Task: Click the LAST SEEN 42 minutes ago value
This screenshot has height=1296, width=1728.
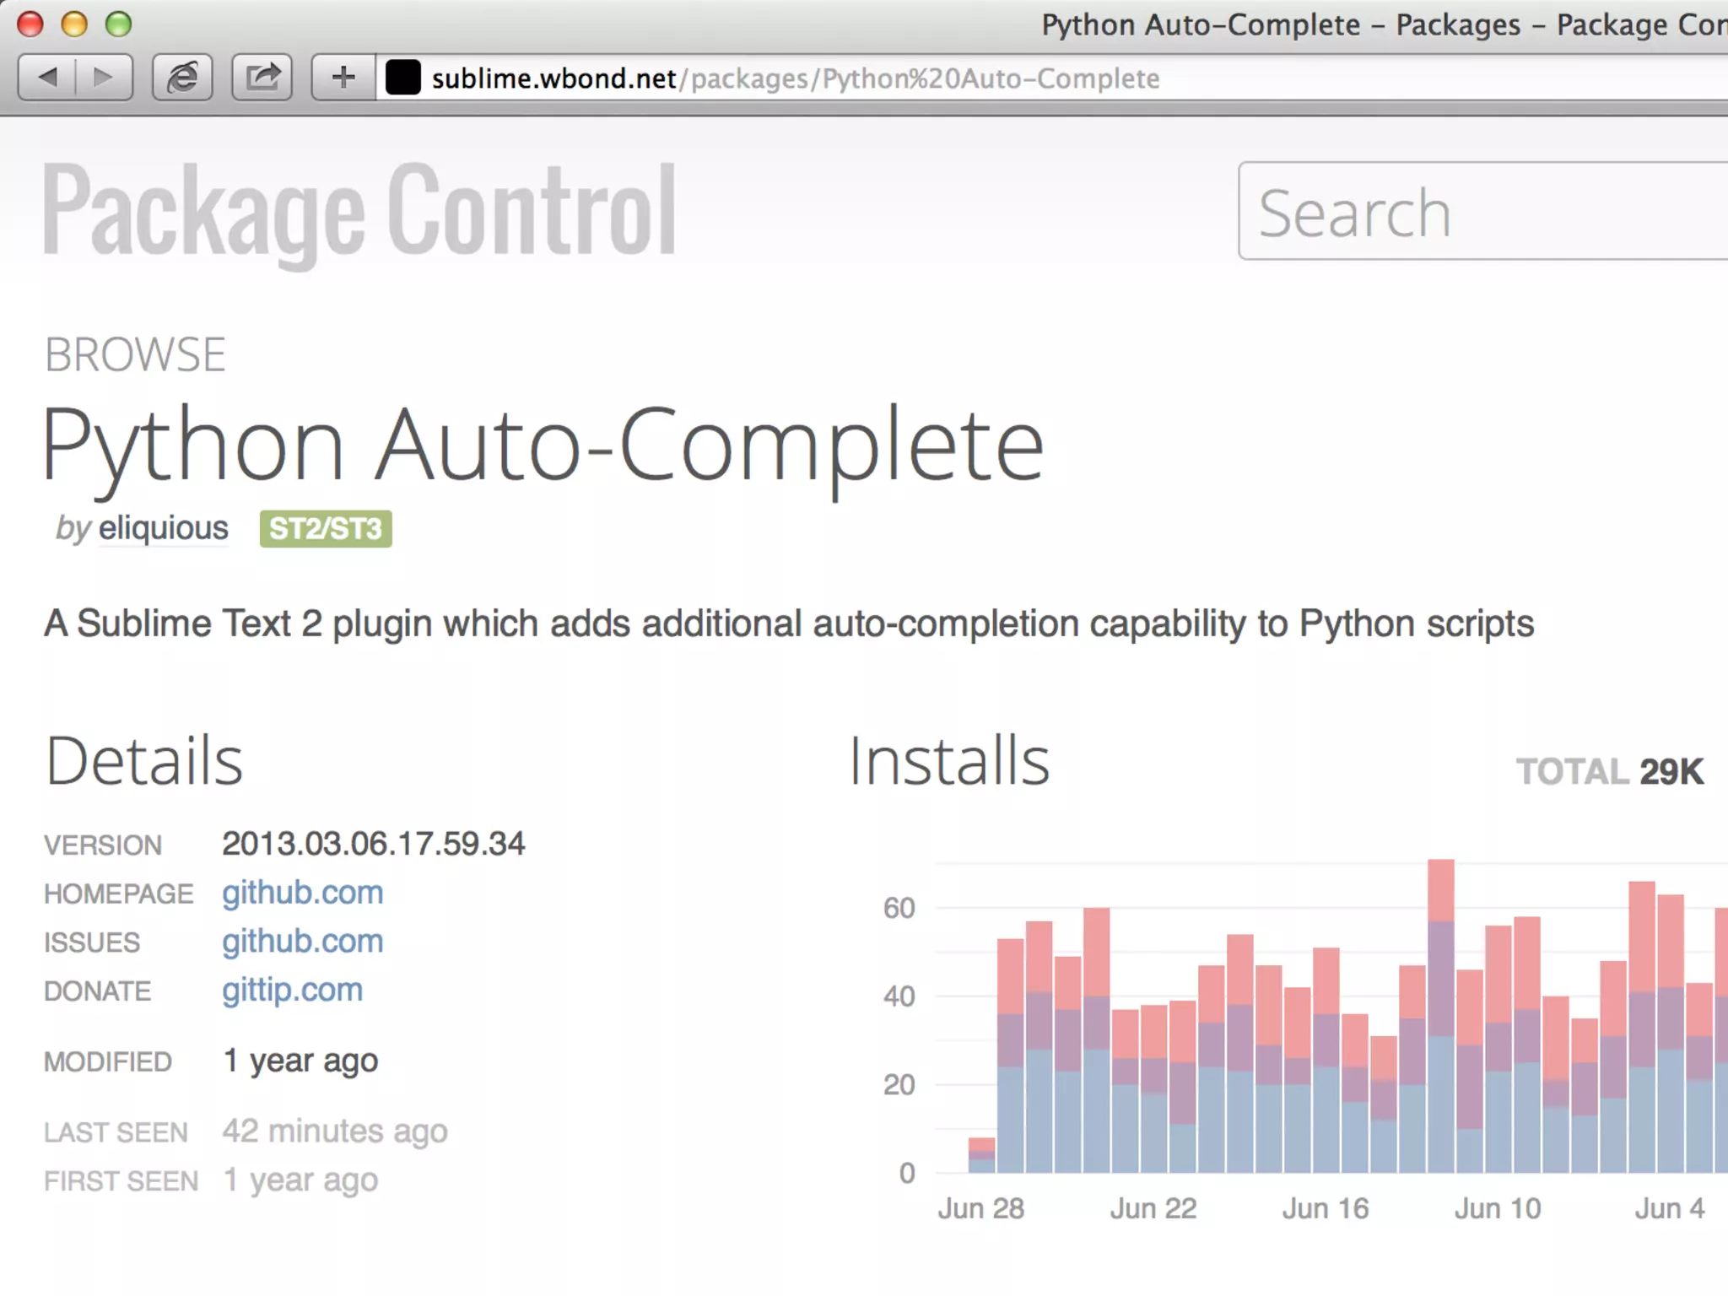Action: coord(335,1131)
